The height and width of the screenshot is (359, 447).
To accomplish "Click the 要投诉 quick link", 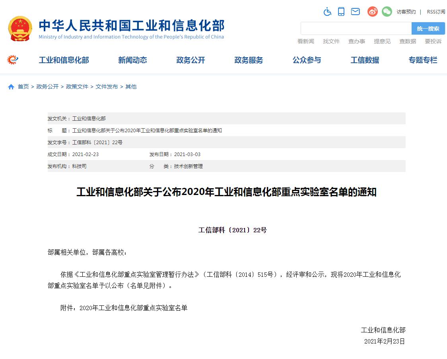I will tap(433, 41).
